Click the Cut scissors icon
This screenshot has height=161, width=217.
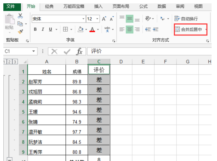(x=20, y=16)
